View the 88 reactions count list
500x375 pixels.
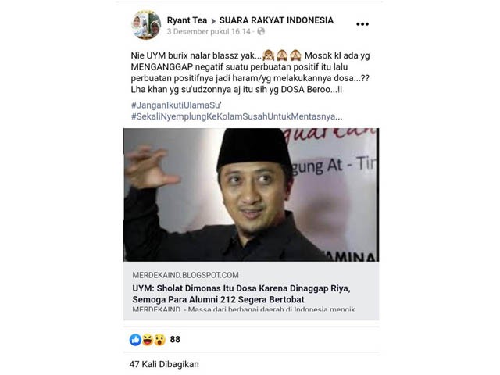click(175, 339)
